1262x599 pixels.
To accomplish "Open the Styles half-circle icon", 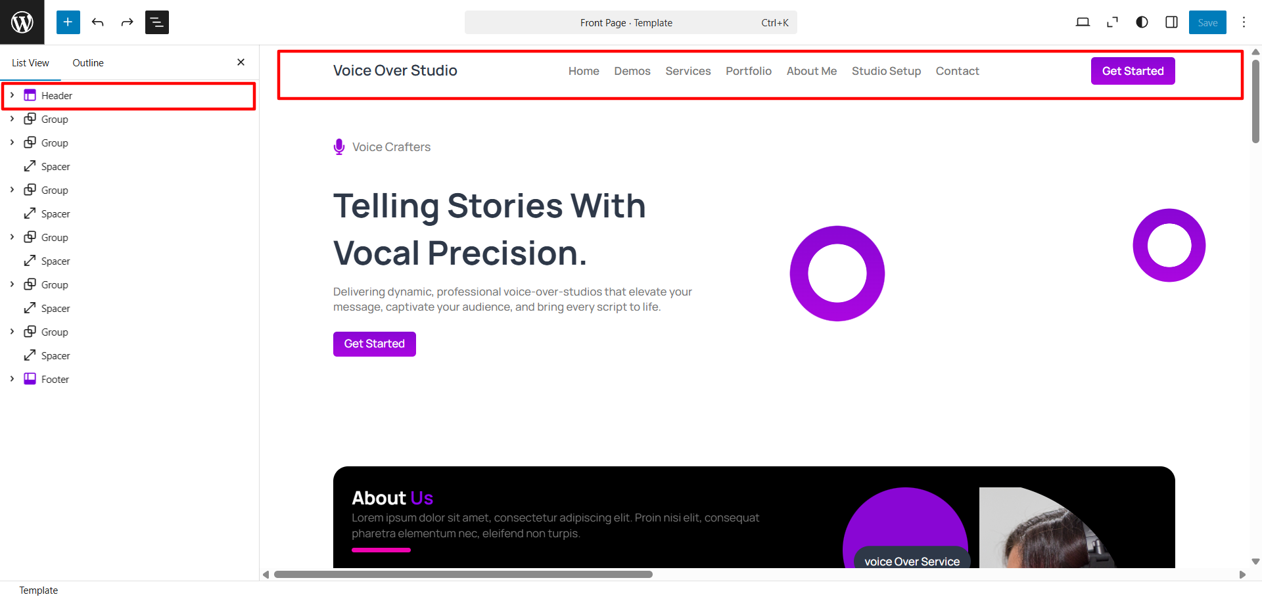I will (1142, 22).
